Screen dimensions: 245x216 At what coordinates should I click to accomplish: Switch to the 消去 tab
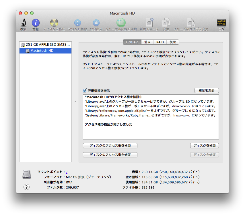[147, 42]
